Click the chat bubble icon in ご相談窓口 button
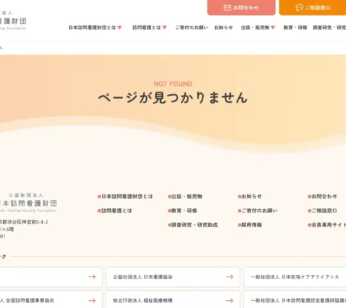The image size is (346, 308). click(299, 8)
